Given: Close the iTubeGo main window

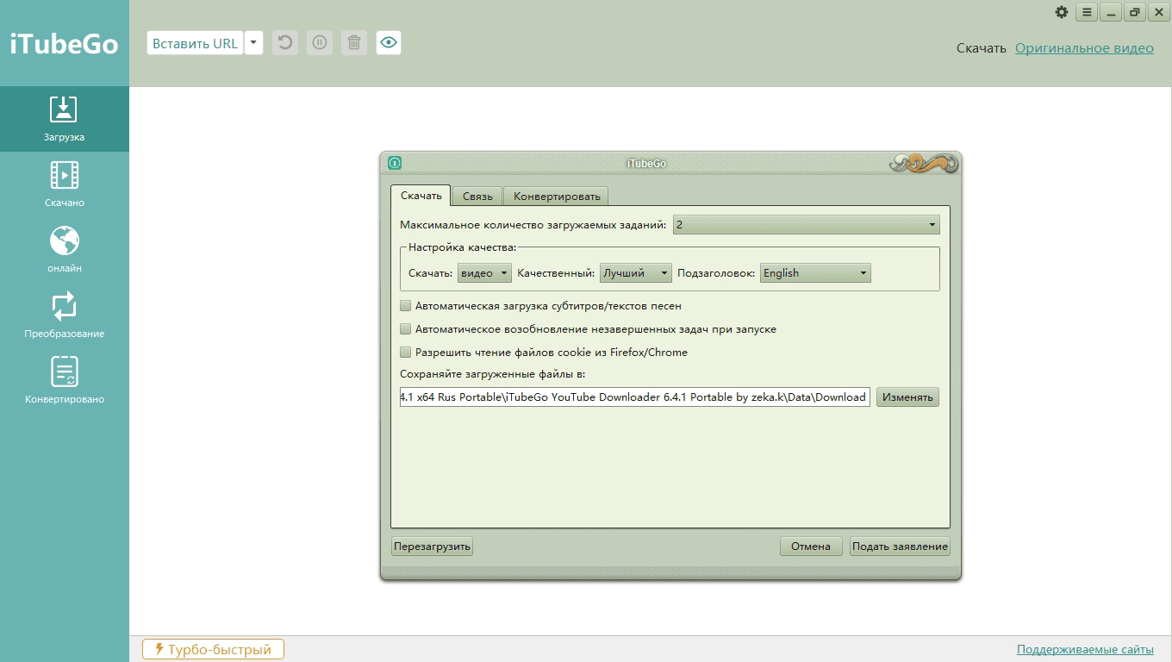Looking at the screenshot, I should [x=1159, y=12].
